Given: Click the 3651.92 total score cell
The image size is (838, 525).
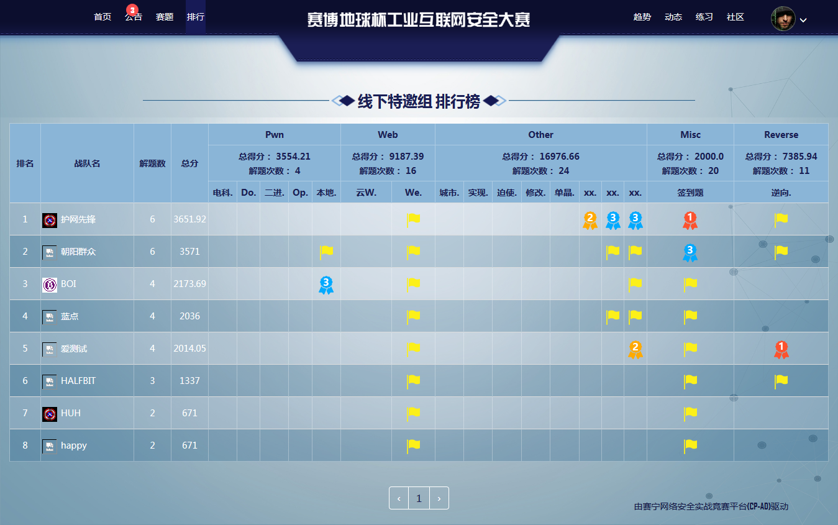Looking at the screenshot, I should (189, 219).
